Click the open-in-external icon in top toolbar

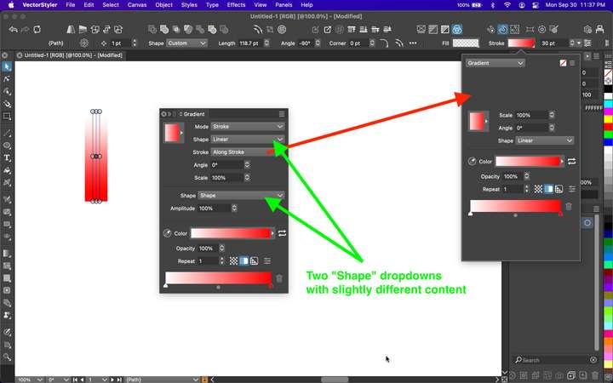328,29
